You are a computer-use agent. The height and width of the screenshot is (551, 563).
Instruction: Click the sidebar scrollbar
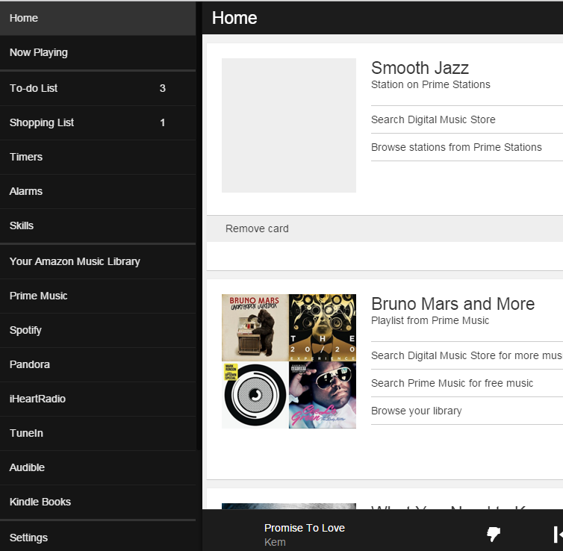pyautogui.click(x=199, y=226)
